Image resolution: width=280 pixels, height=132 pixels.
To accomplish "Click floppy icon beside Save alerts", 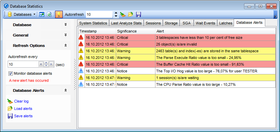I will coord(10,116).
